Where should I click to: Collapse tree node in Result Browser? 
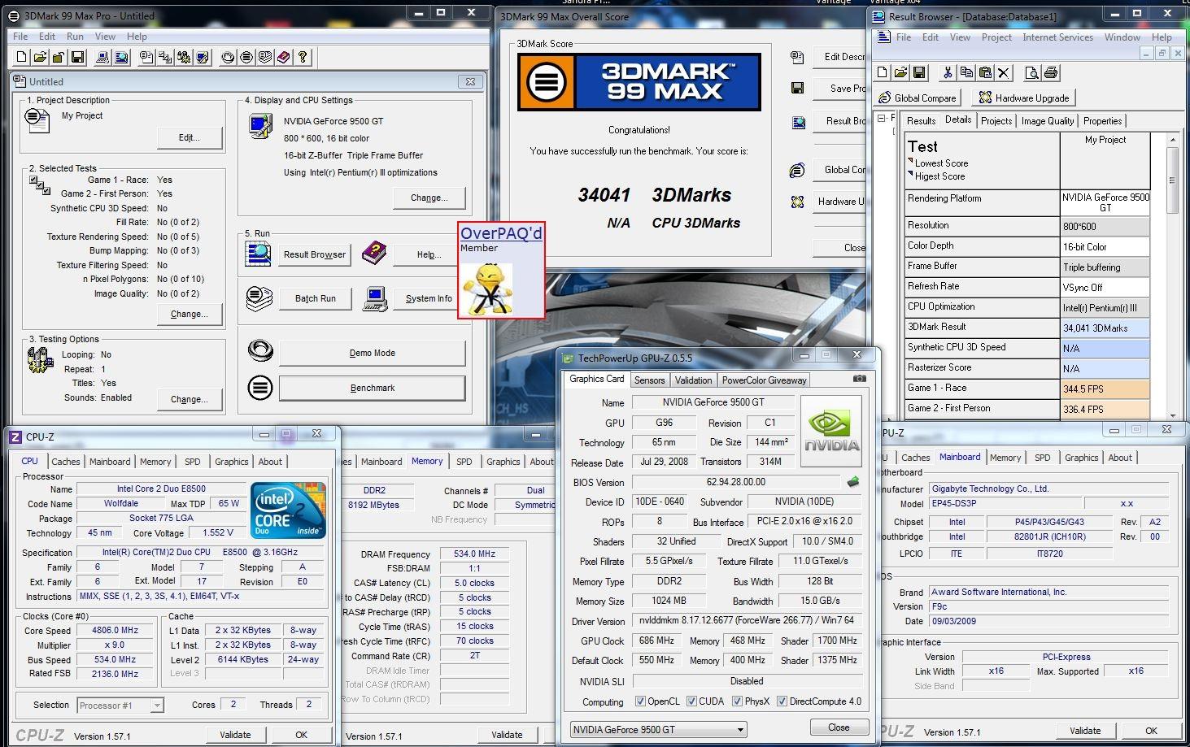(882, 119)
